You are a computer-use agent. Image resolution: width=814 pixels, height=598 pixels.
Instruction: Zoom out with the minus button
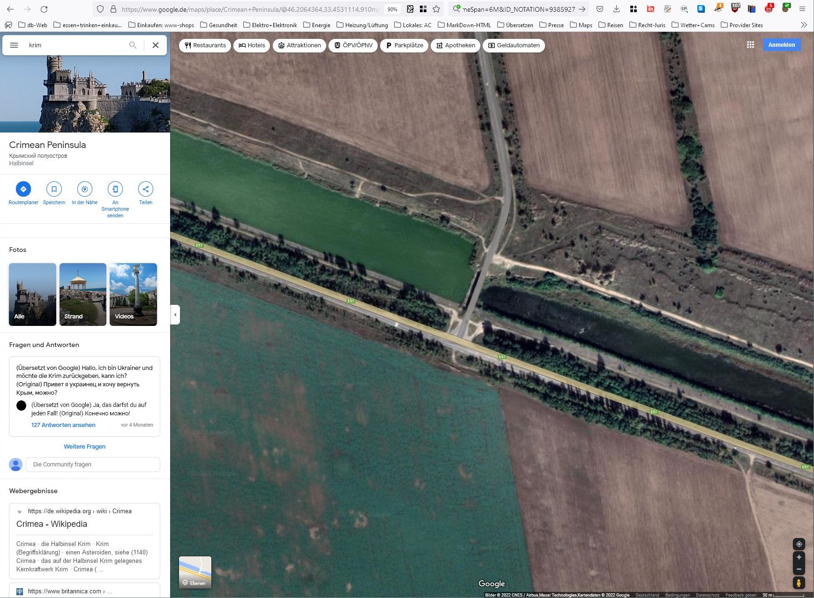[799, 569]
